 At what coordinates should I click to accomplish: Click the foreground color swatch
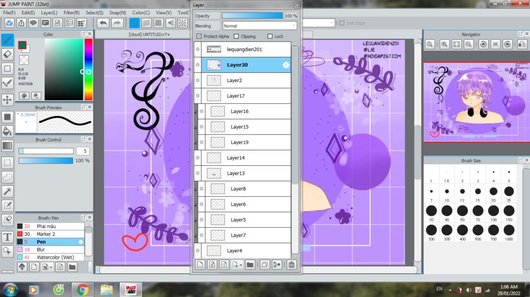point(22,45)
